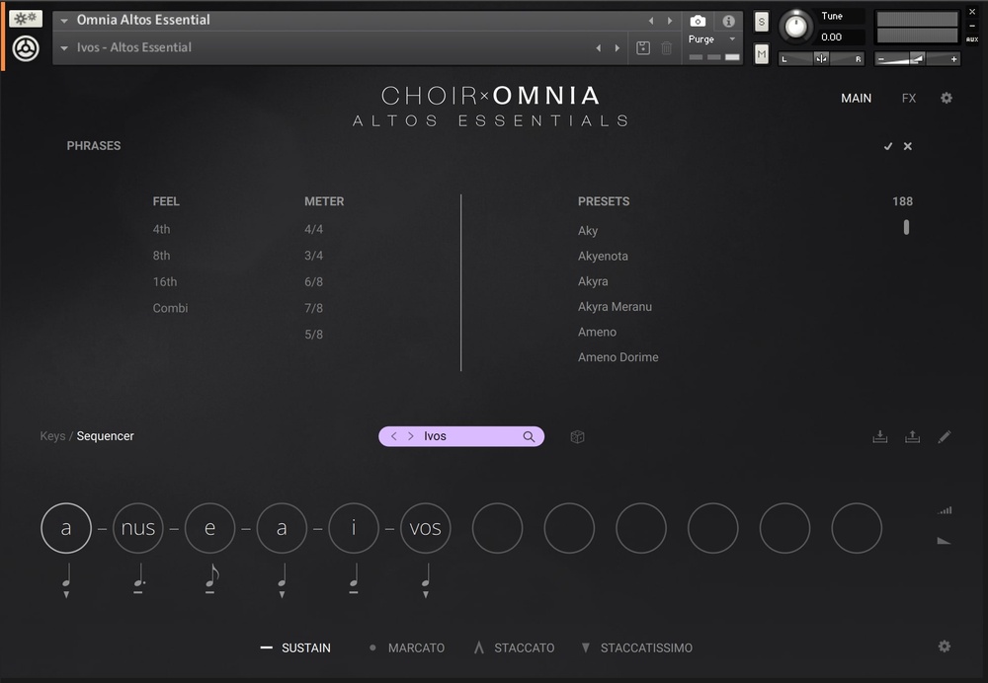The image size is (988, 683).
Task: Open the import phrase icon
Action: (880, 435)
